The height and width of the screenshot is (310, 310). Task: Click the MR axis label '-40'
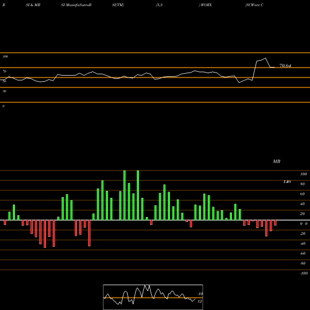click(303, 244)
